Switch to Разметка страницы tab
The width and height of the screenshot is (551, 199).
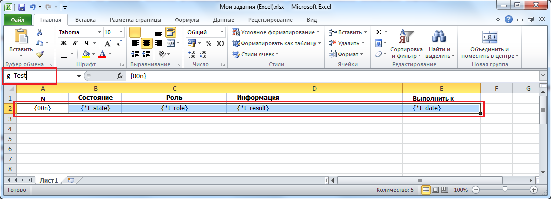point(135,20)
